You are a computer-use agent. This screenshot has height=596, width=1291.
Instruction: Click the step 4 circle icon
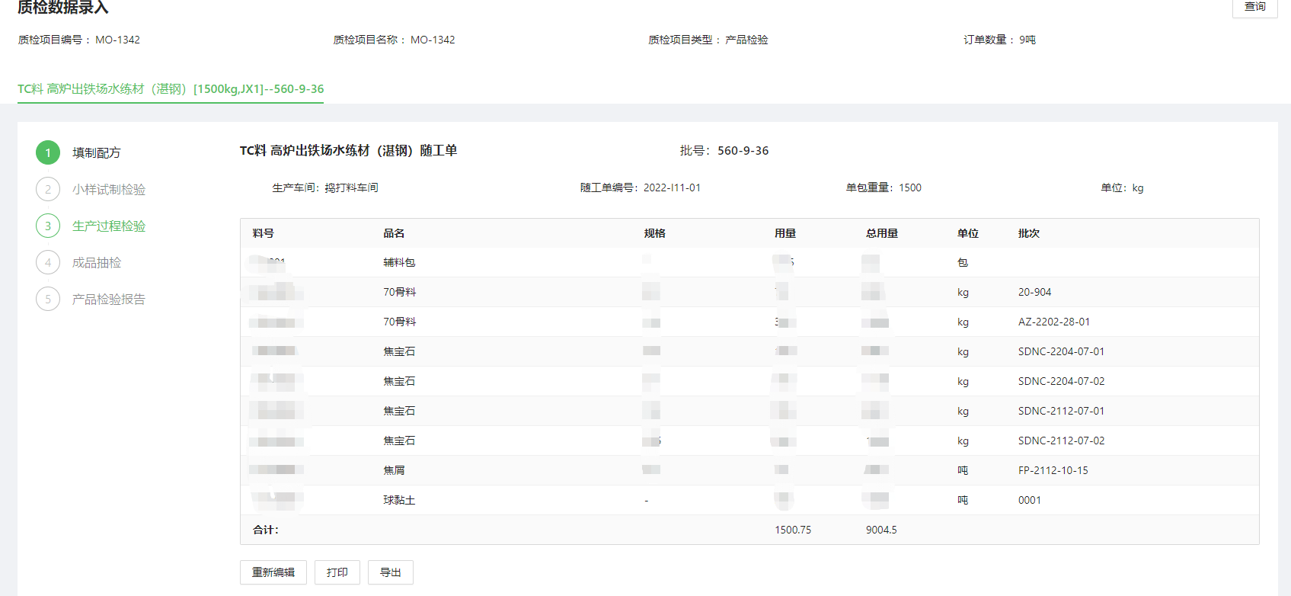click(48, 262)
